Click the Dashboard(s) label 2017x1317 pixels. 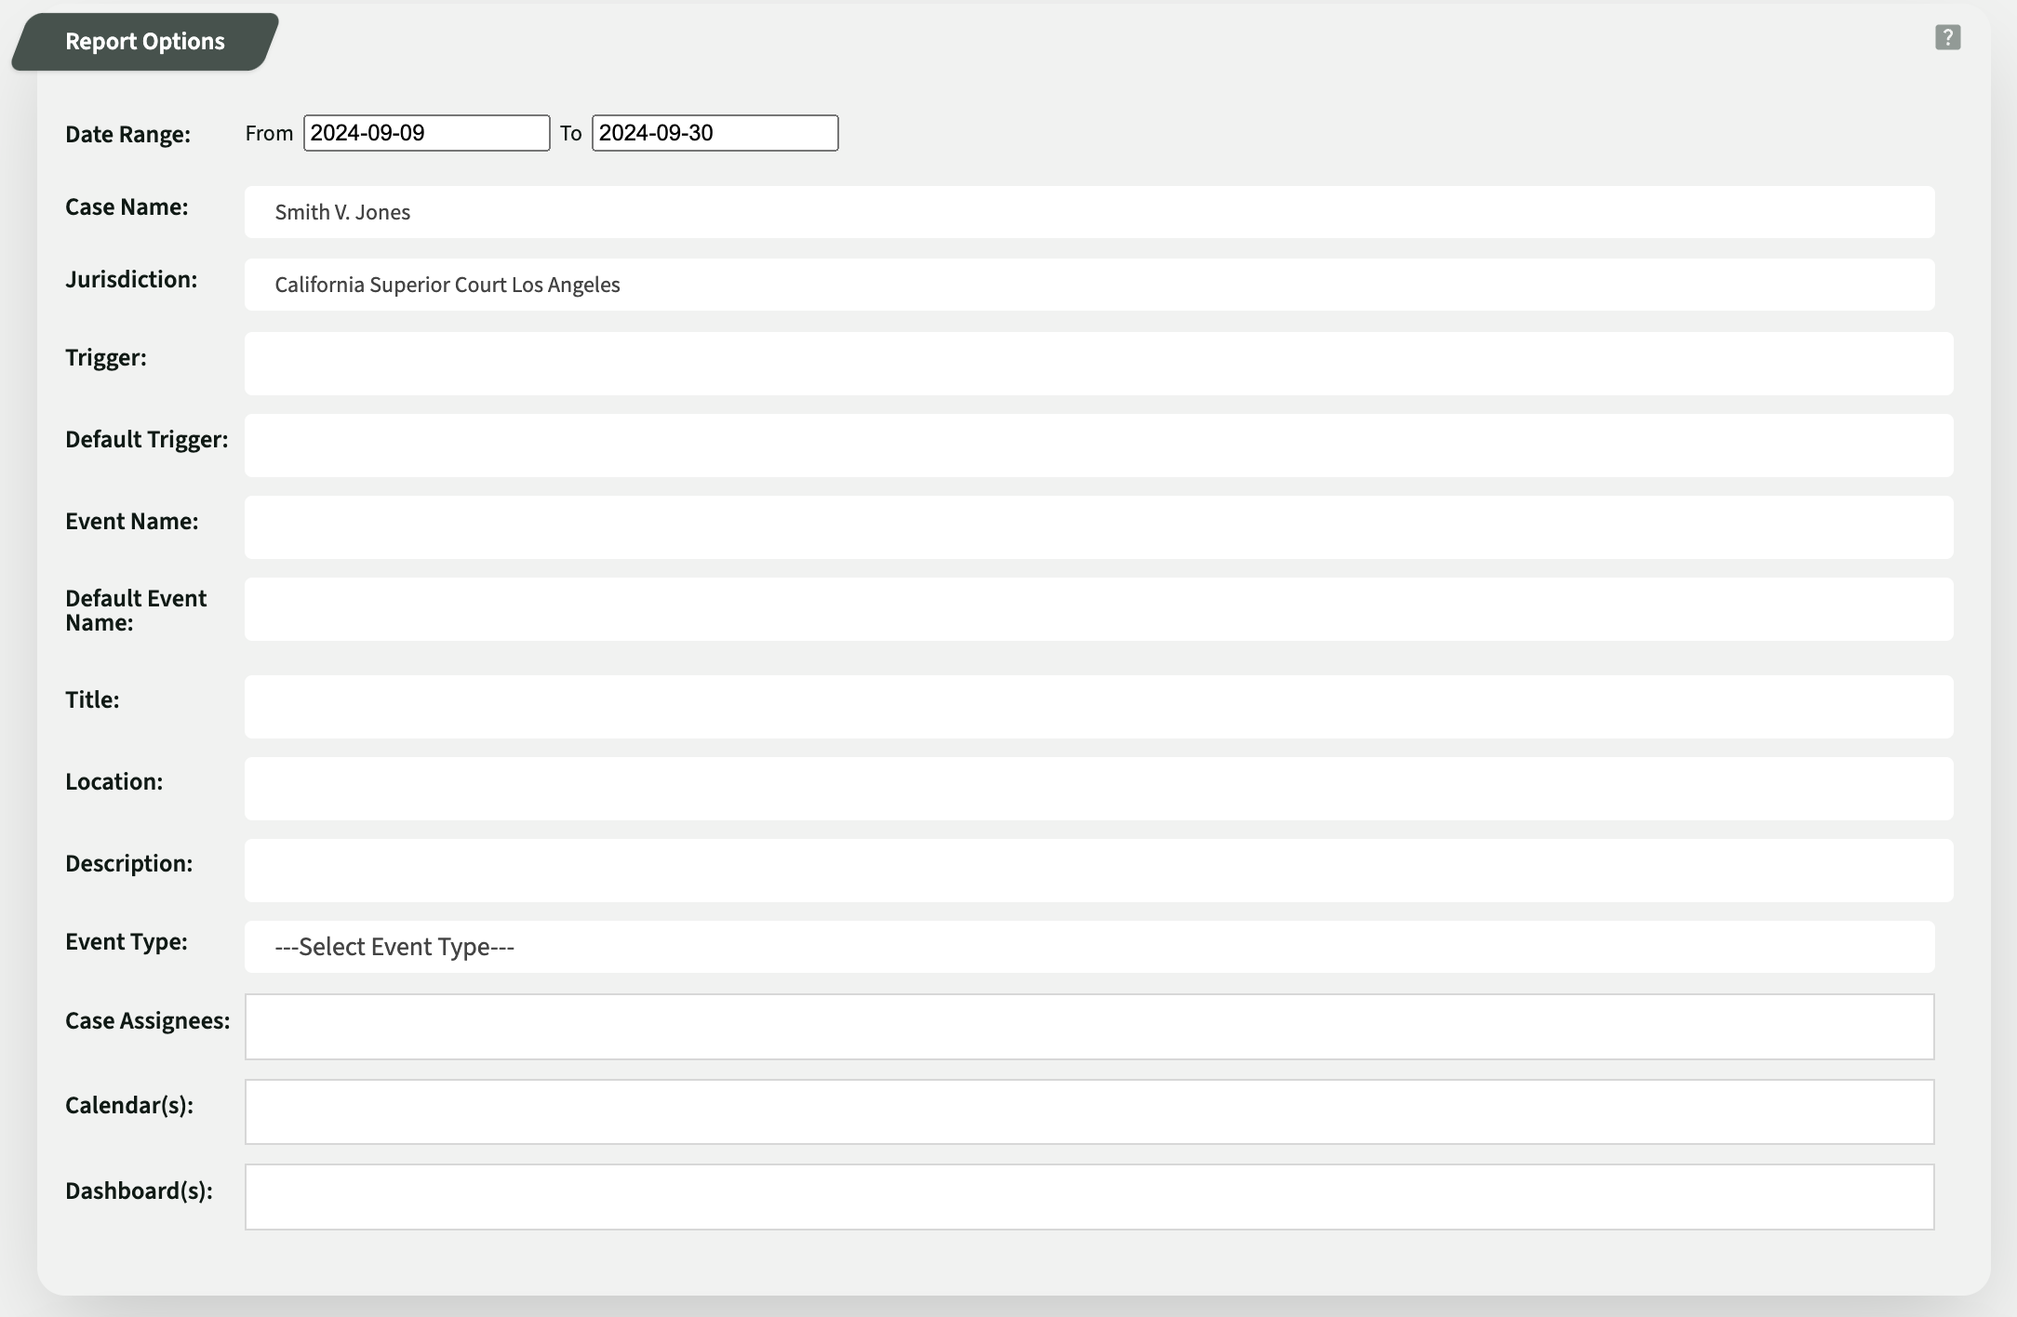pos(139,1191)
